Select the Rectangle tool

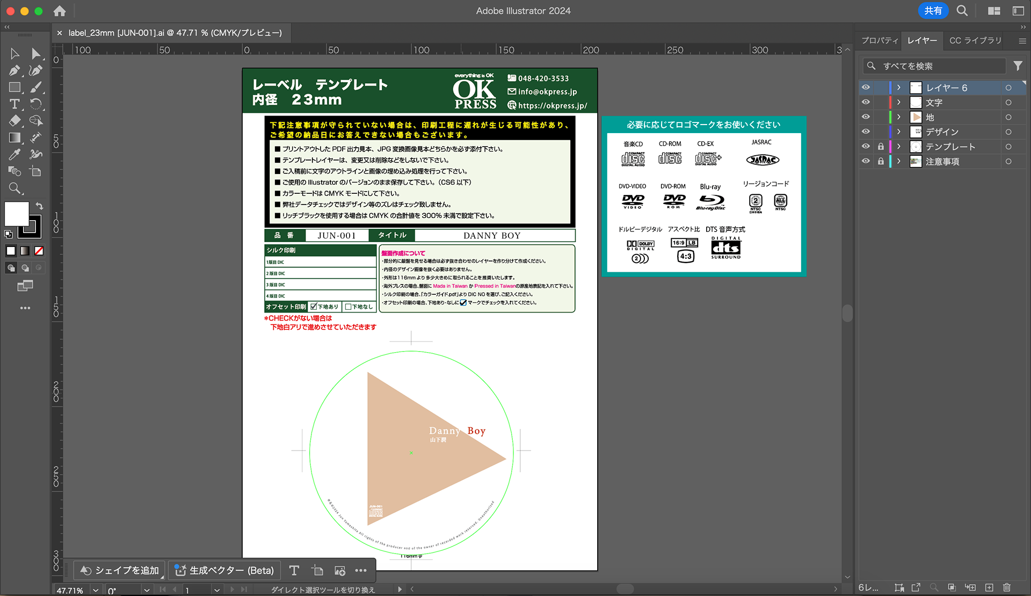click(x=14, y=87)
